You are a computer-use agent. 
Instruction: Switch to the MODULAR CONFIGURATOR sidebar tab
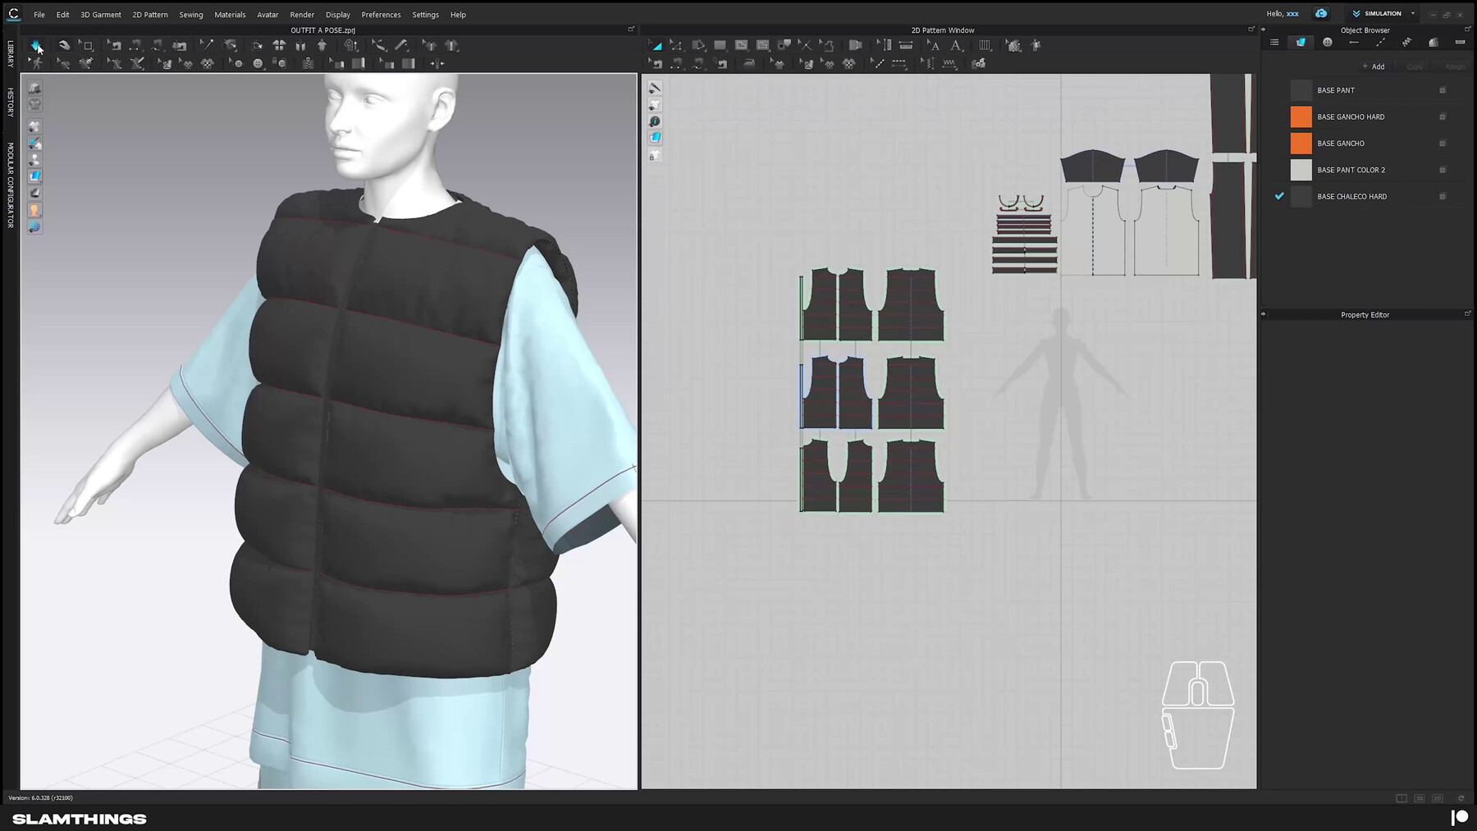[9, 185]
